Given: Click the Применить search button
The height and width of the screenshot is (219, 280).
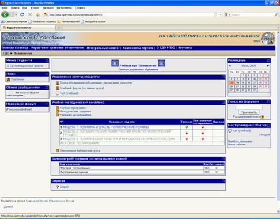Looking at the screenshot, I should pyautogui.click(x=249, y=112).
